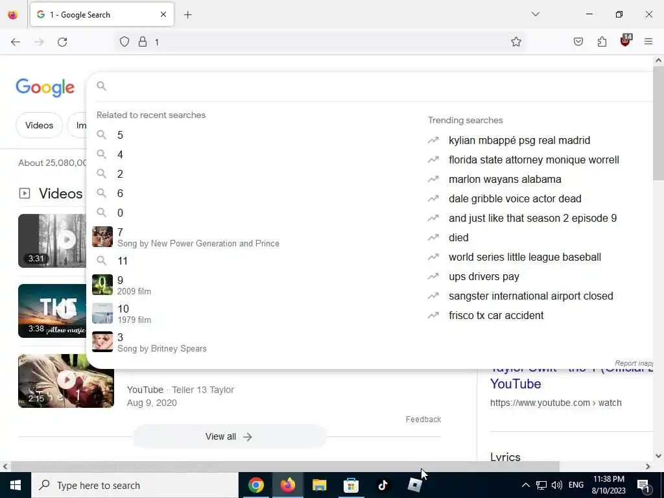The image size is (664, 498).
Task: Open Chrome from the taskbar
Action: (x=255, y=485)
